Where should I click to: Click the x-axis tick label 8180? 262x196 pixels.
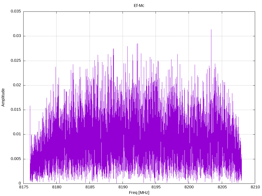point(57,187)
